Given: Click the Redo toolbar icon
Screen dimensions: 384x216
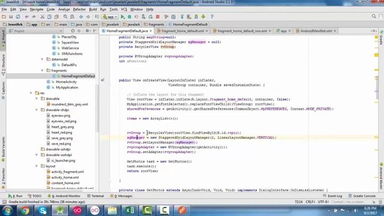Looking at the screenshot, I should tap(34, 17).
